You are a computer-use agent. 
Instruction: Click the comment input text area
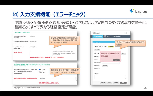pos(110,77)
